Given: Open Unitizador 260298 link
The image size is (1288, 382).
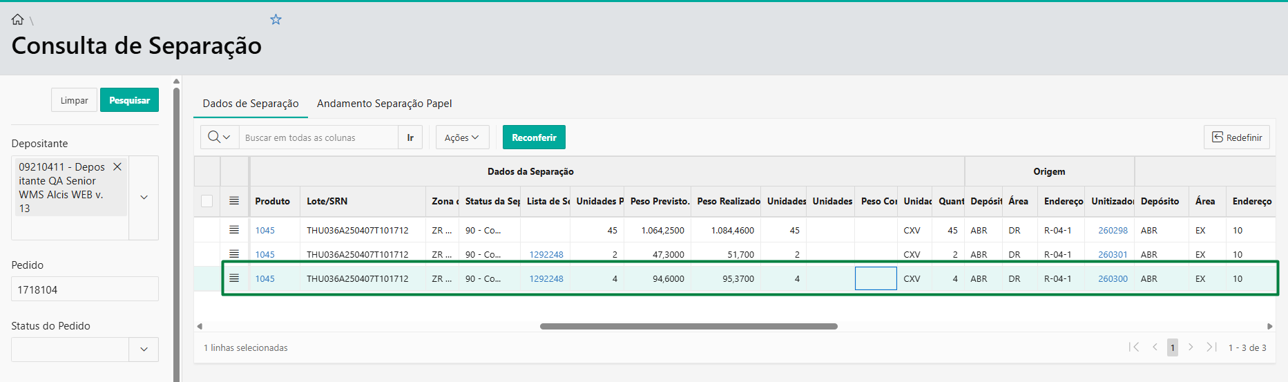Looking at the screenshot, I should pyautogui.click(x=1113, y=231).
